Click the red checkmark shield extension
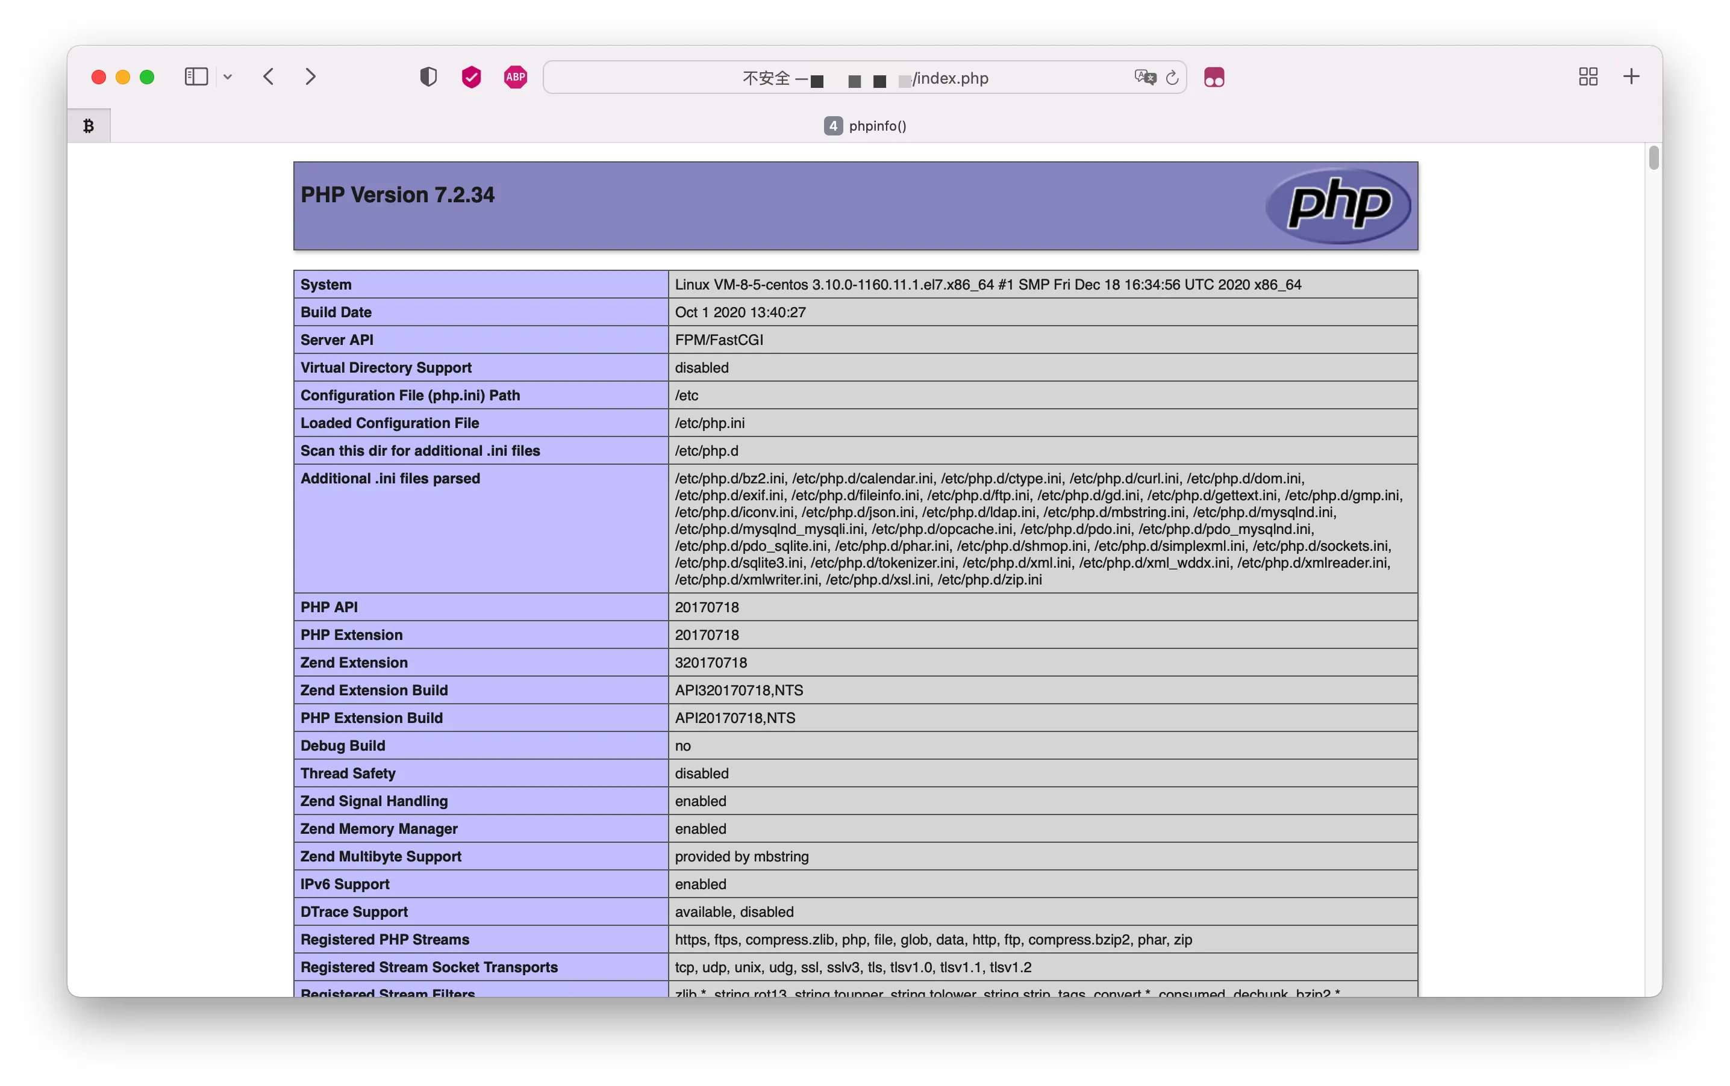 coord(471,77)
